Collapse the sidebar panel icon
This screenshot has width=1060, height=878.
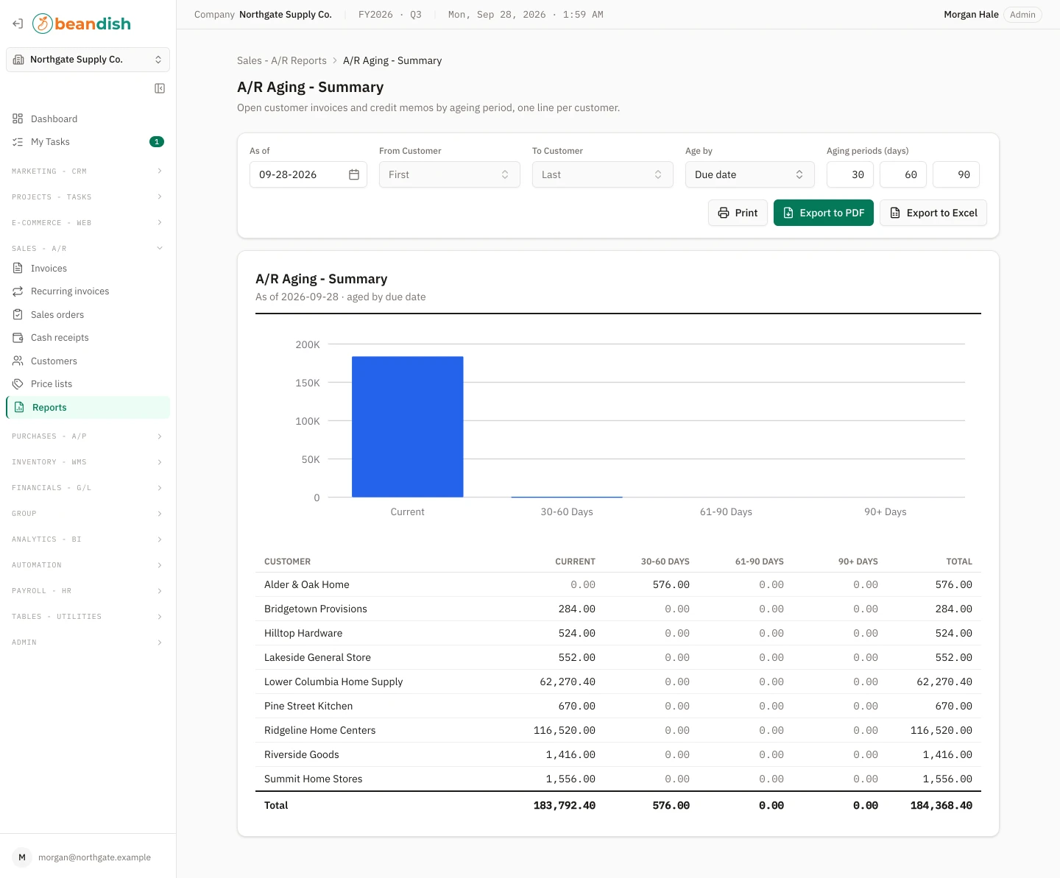(160, 88)
